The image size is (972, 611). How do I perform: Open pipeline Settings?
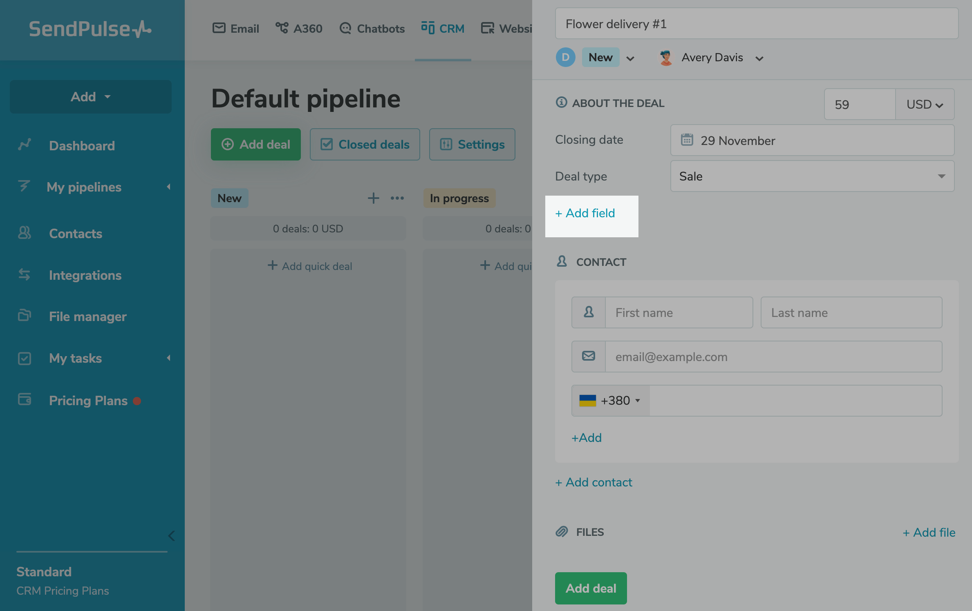point(472,145)
